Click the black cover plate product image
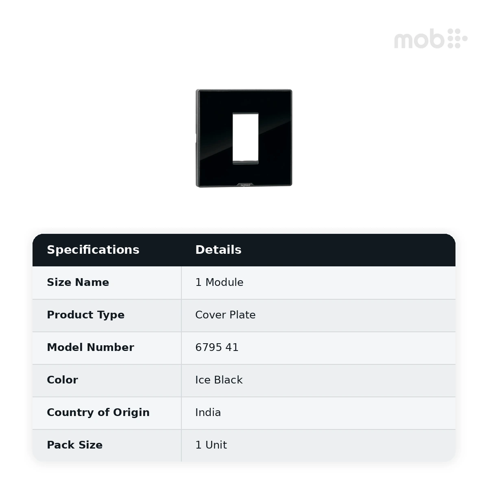The height and width of the screenshot is (488, 488). coord(244,138)
